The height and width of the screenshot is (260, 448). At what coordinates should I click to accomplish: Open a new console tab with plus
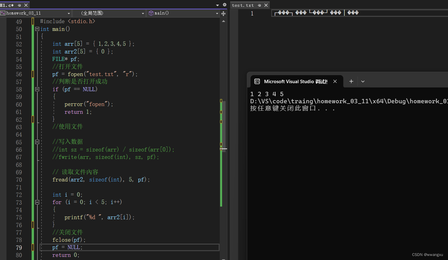coord(351,82)
